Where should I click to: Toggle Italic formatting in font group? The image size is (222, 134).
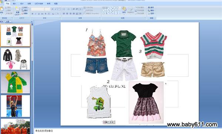point(36,14)
